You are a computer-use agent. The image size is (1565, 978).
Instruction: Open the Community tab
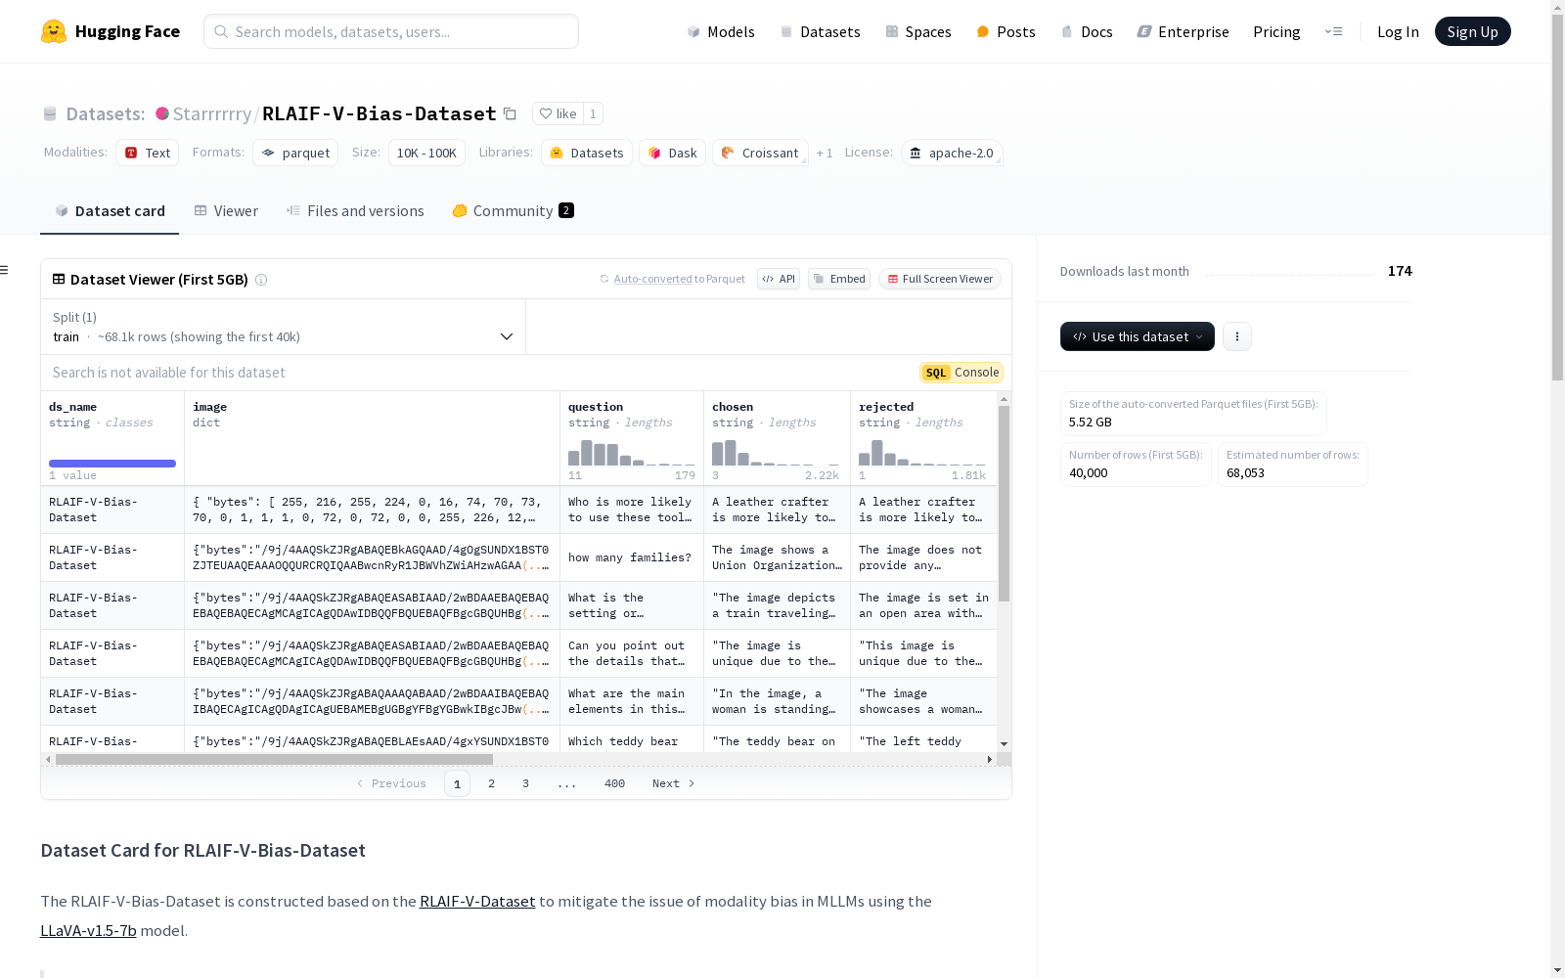click(513, 210)
